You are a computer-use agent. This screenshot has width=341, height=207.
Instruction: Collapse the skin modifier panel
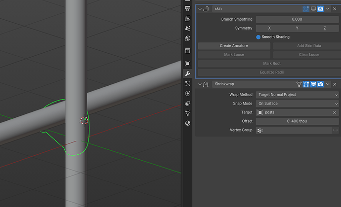tap(200, 9)
